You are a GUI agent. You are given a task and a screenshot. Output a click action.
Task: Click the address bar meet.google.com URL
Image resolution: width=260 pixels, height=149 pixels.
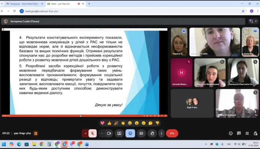[x=42, y=11]
